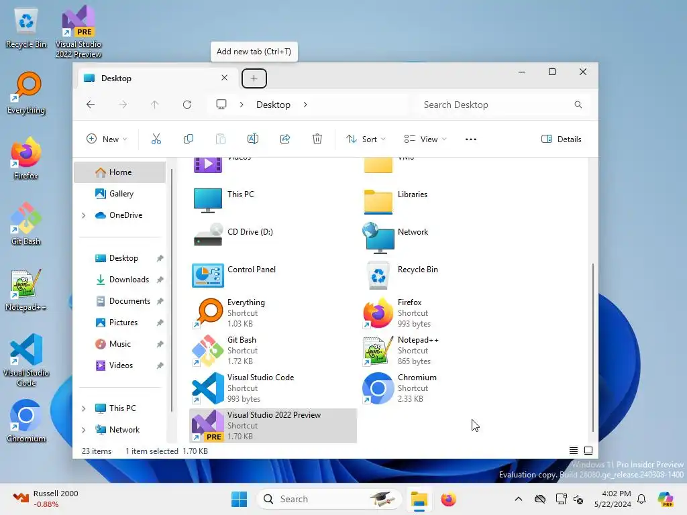Click the PC icon in address bar

pyautogui.click(x=221, y=105)
